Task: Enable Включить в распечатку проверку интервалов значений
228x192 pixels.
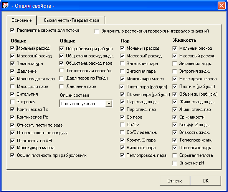Action: click(97, 31)
